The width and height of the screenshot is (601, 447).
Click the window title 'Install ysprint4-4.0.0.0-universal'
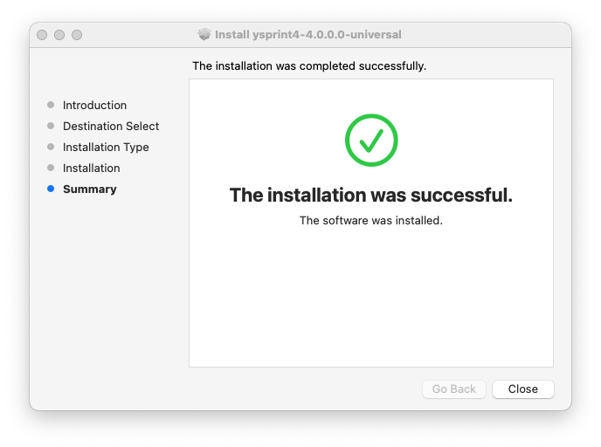[x=307, y=34]
